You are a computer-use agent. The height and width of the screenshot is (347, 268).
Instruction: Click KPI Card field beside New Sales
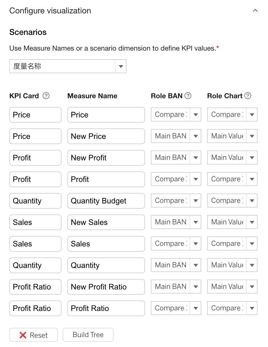(x=35, y=222)
